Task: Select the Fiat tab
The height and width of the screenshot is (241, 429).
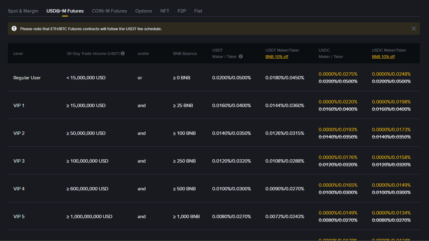Action: [x=198, y=11]
